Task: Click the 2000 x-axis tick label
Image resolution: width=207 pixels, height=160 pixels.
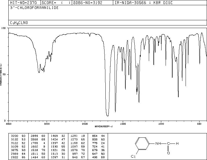Action: tap(85, 124)
